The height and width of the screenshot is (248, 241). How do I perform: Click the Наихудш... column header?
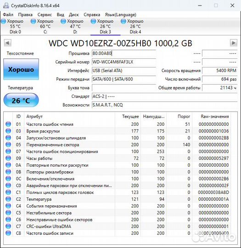[153, 117]
